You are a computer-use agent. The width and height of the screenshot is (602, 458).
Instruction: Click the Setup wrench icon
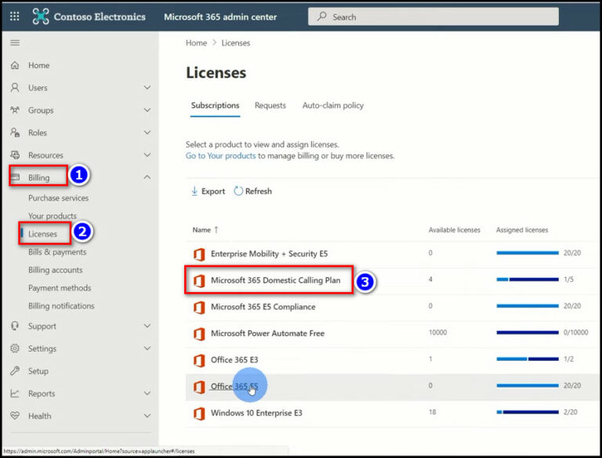point(15,371)
